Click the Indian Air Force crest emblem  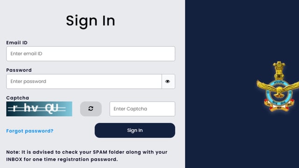click(278, 87)
